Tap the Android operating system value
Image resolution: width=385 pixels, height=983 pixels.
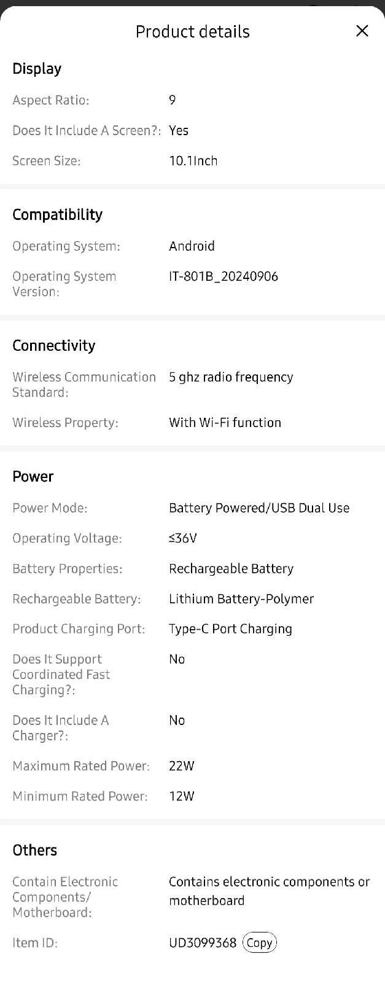[192, 246]
